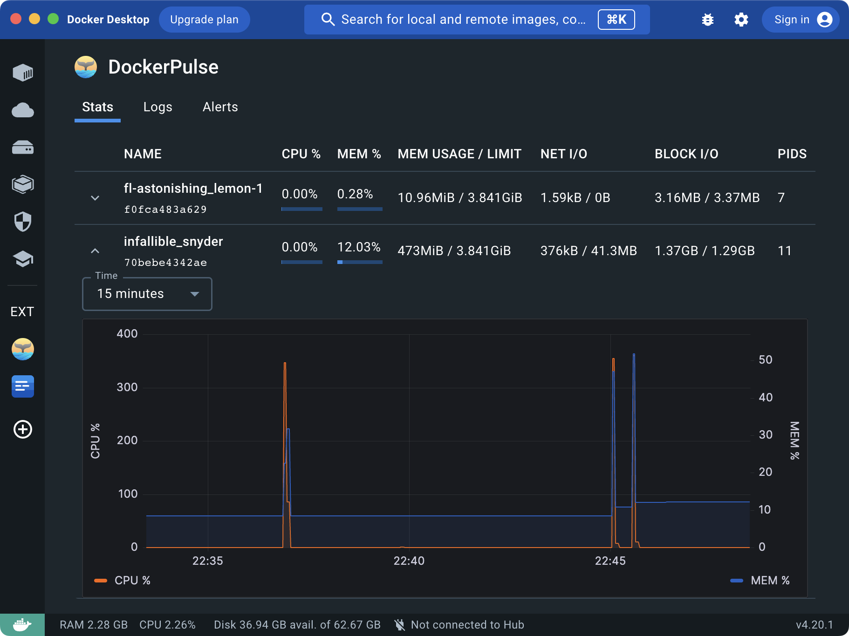Click the account avatar icon
The image size is (849, 636).
[x=825, y=20]
